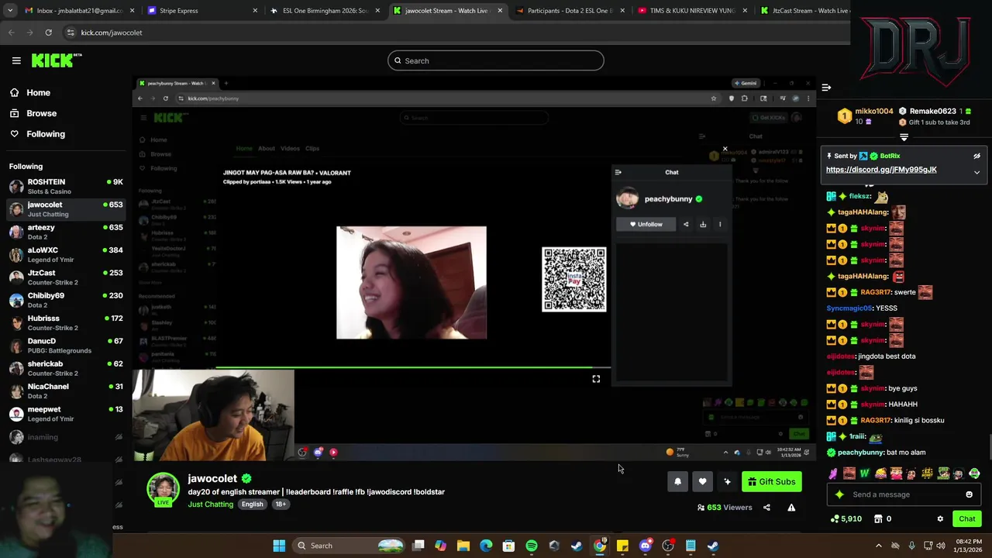Open Sticky Notes from the taskbar
The image size is (992, 558).
click(x=622, y=546)
